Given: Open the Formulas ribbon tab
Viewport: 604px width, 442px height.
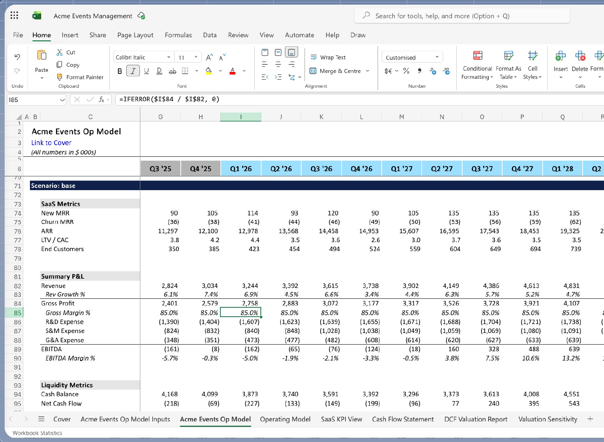Looking at the screenshot, I should (178, 35).
